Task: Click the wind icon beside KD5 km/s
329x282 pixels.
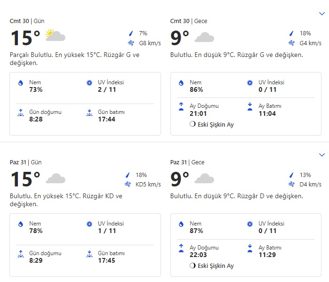Action: click(x=128, y=185)
